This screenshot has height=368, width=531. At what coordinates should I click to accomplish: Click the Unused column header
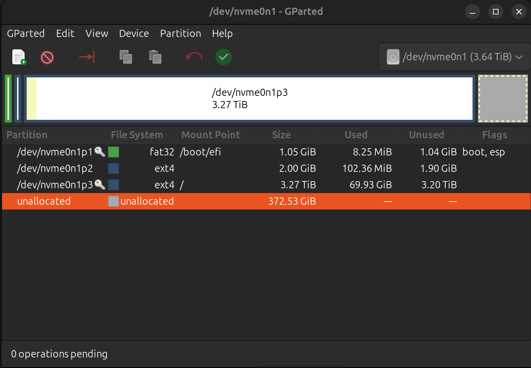426,135
